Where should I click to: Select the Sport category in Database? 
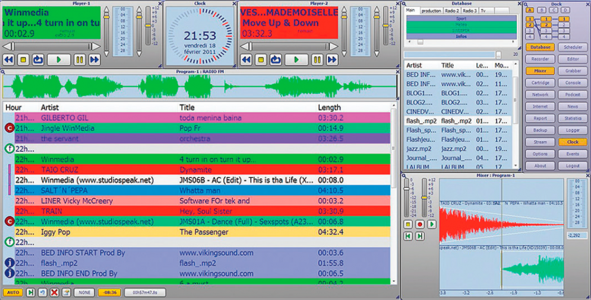click(x=461, y=18)
